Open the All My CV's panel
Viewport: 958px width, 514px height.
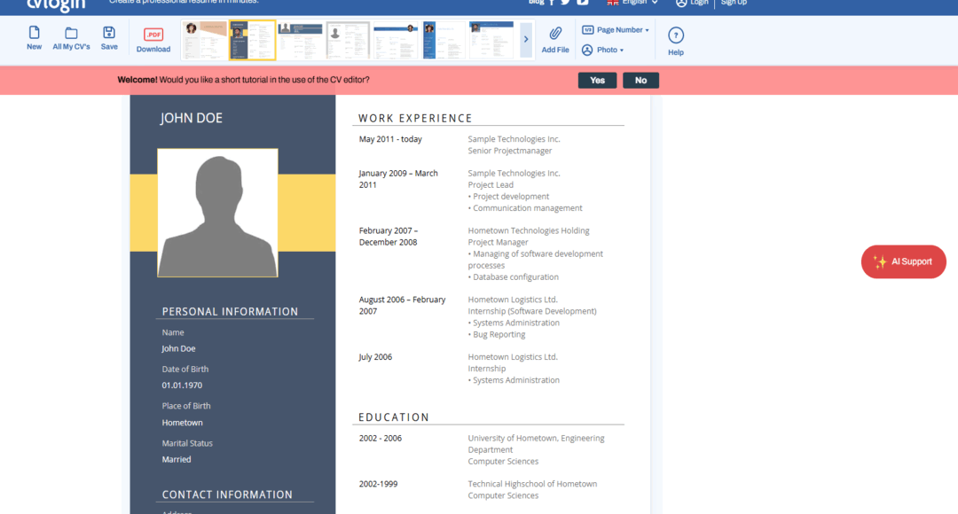click(71, 39)
